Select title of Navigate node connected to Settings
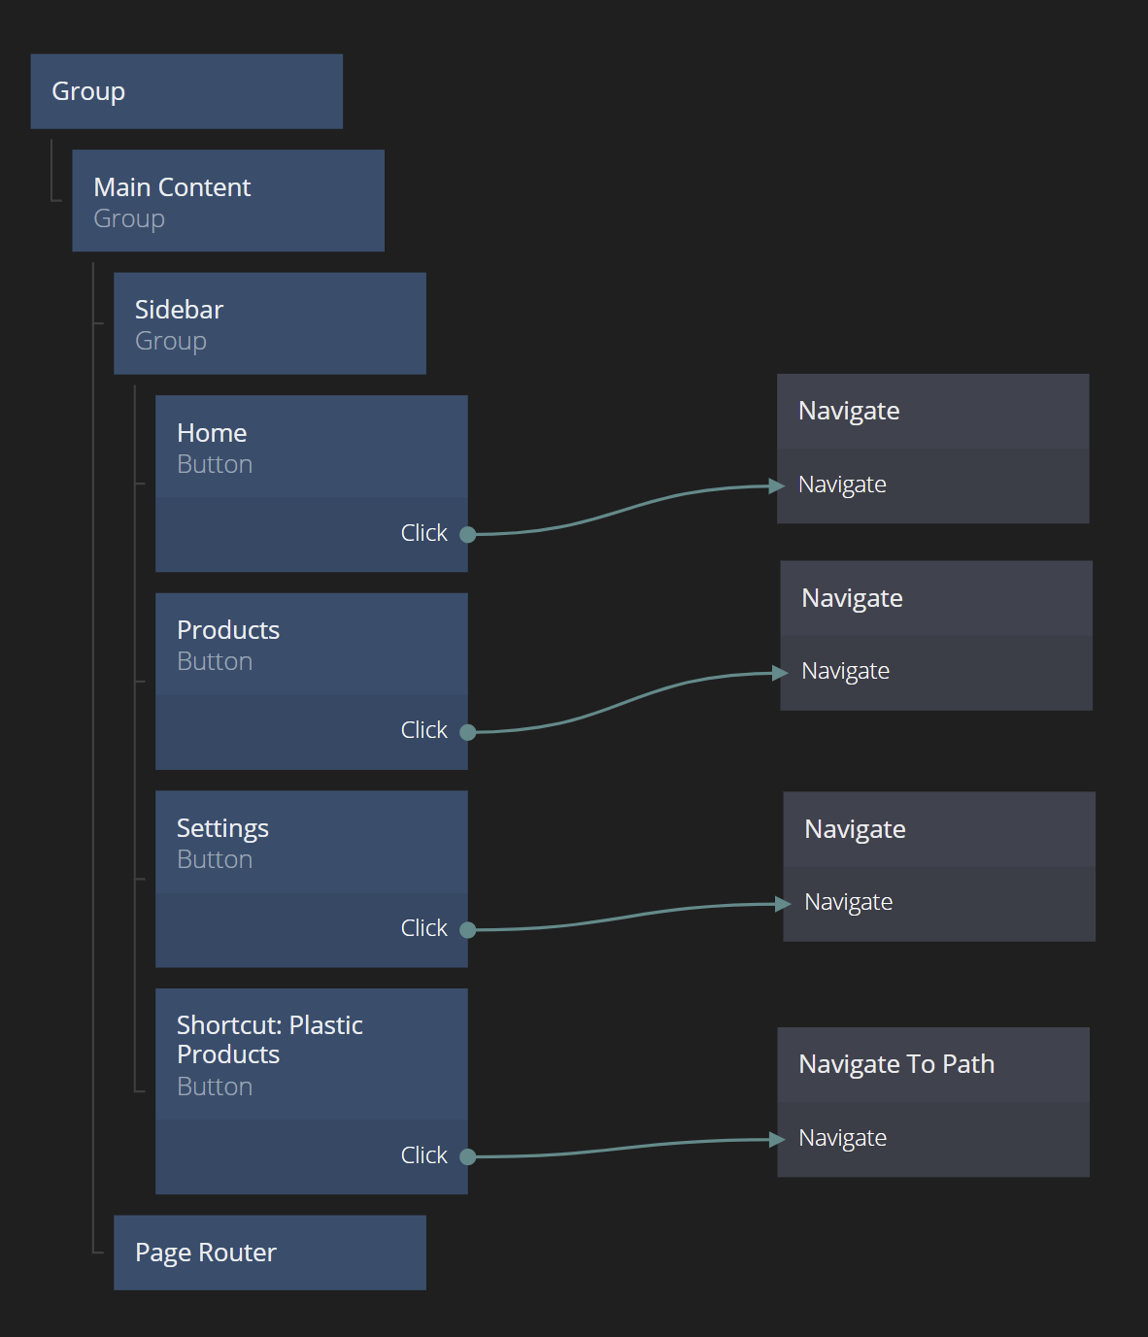This screenshot has height=1337, width=1148. pyautogui.click(x=938, y=829)
